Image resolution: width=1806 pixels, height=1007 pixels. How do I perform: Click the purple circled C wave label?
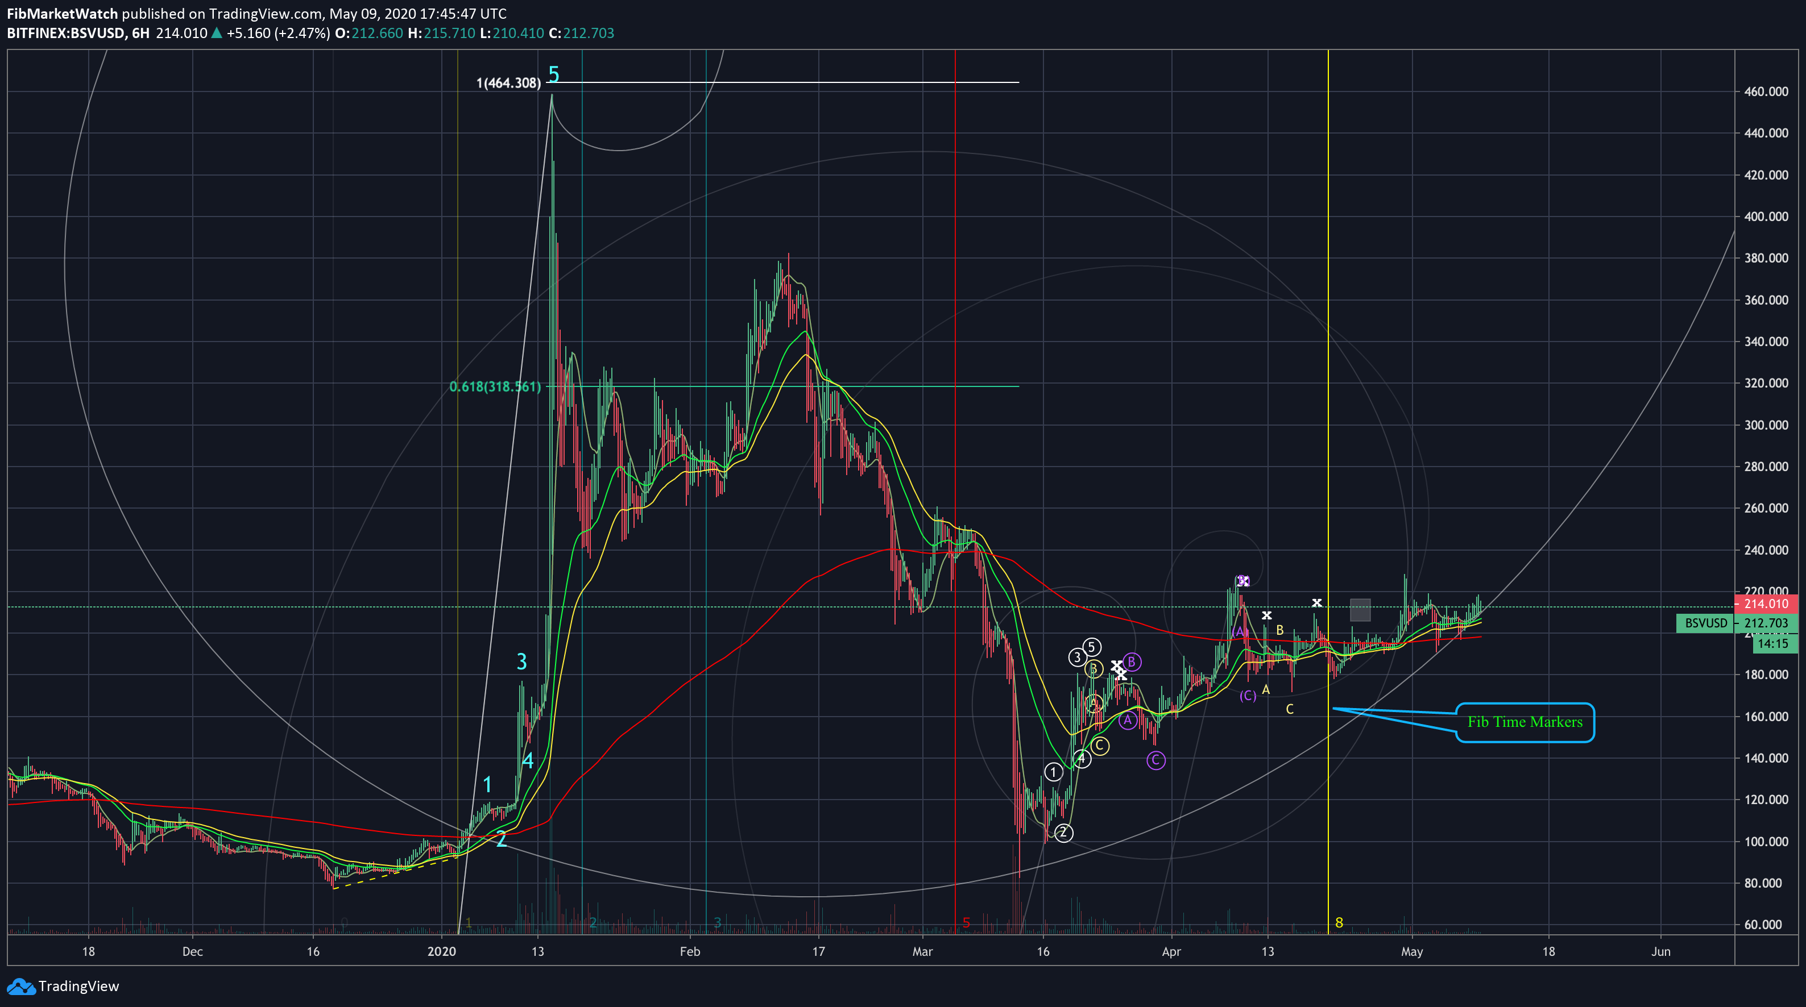pos(1155,760)
